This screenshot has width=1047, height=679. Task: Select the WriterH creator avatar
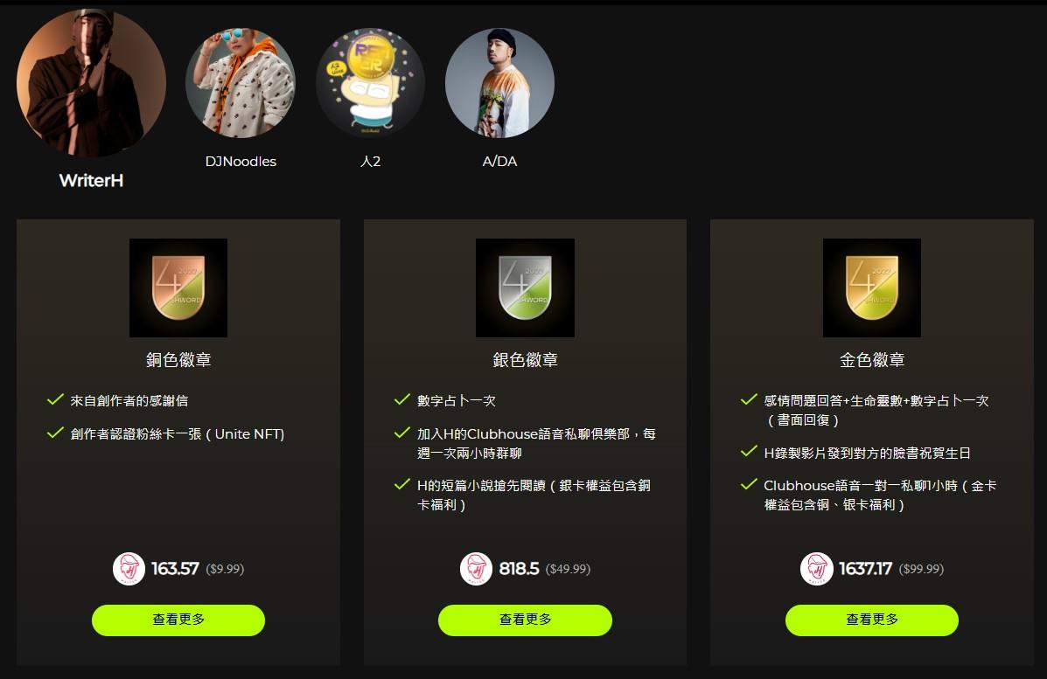tap(91, 83)
